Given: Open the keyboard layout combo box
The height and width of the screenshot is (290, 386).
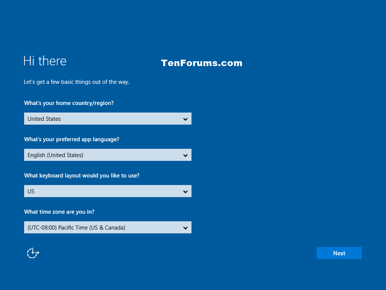Looking at the screenshot, I should [x=107, y=191].
